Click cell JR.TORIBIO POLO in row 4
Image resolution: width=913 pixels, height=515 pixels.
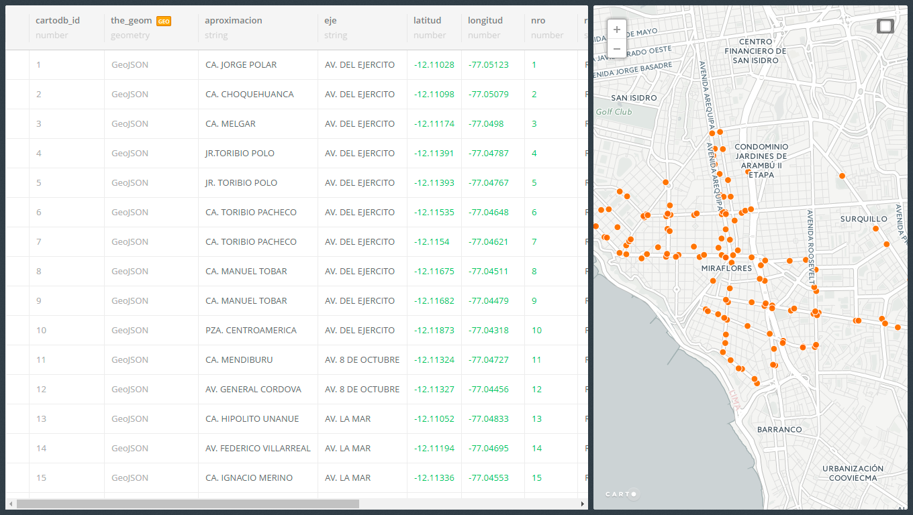pos(240,154)
